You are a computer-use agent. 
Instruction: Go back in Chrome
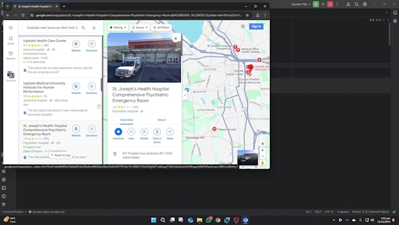pyautogui.click(x=8, y=15)
